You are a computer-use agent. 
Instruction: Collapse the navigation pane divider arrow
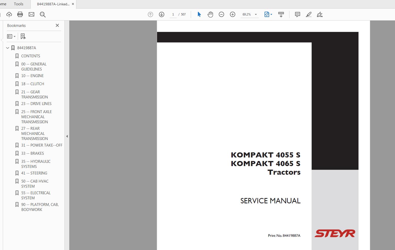[x=67, y=136]
